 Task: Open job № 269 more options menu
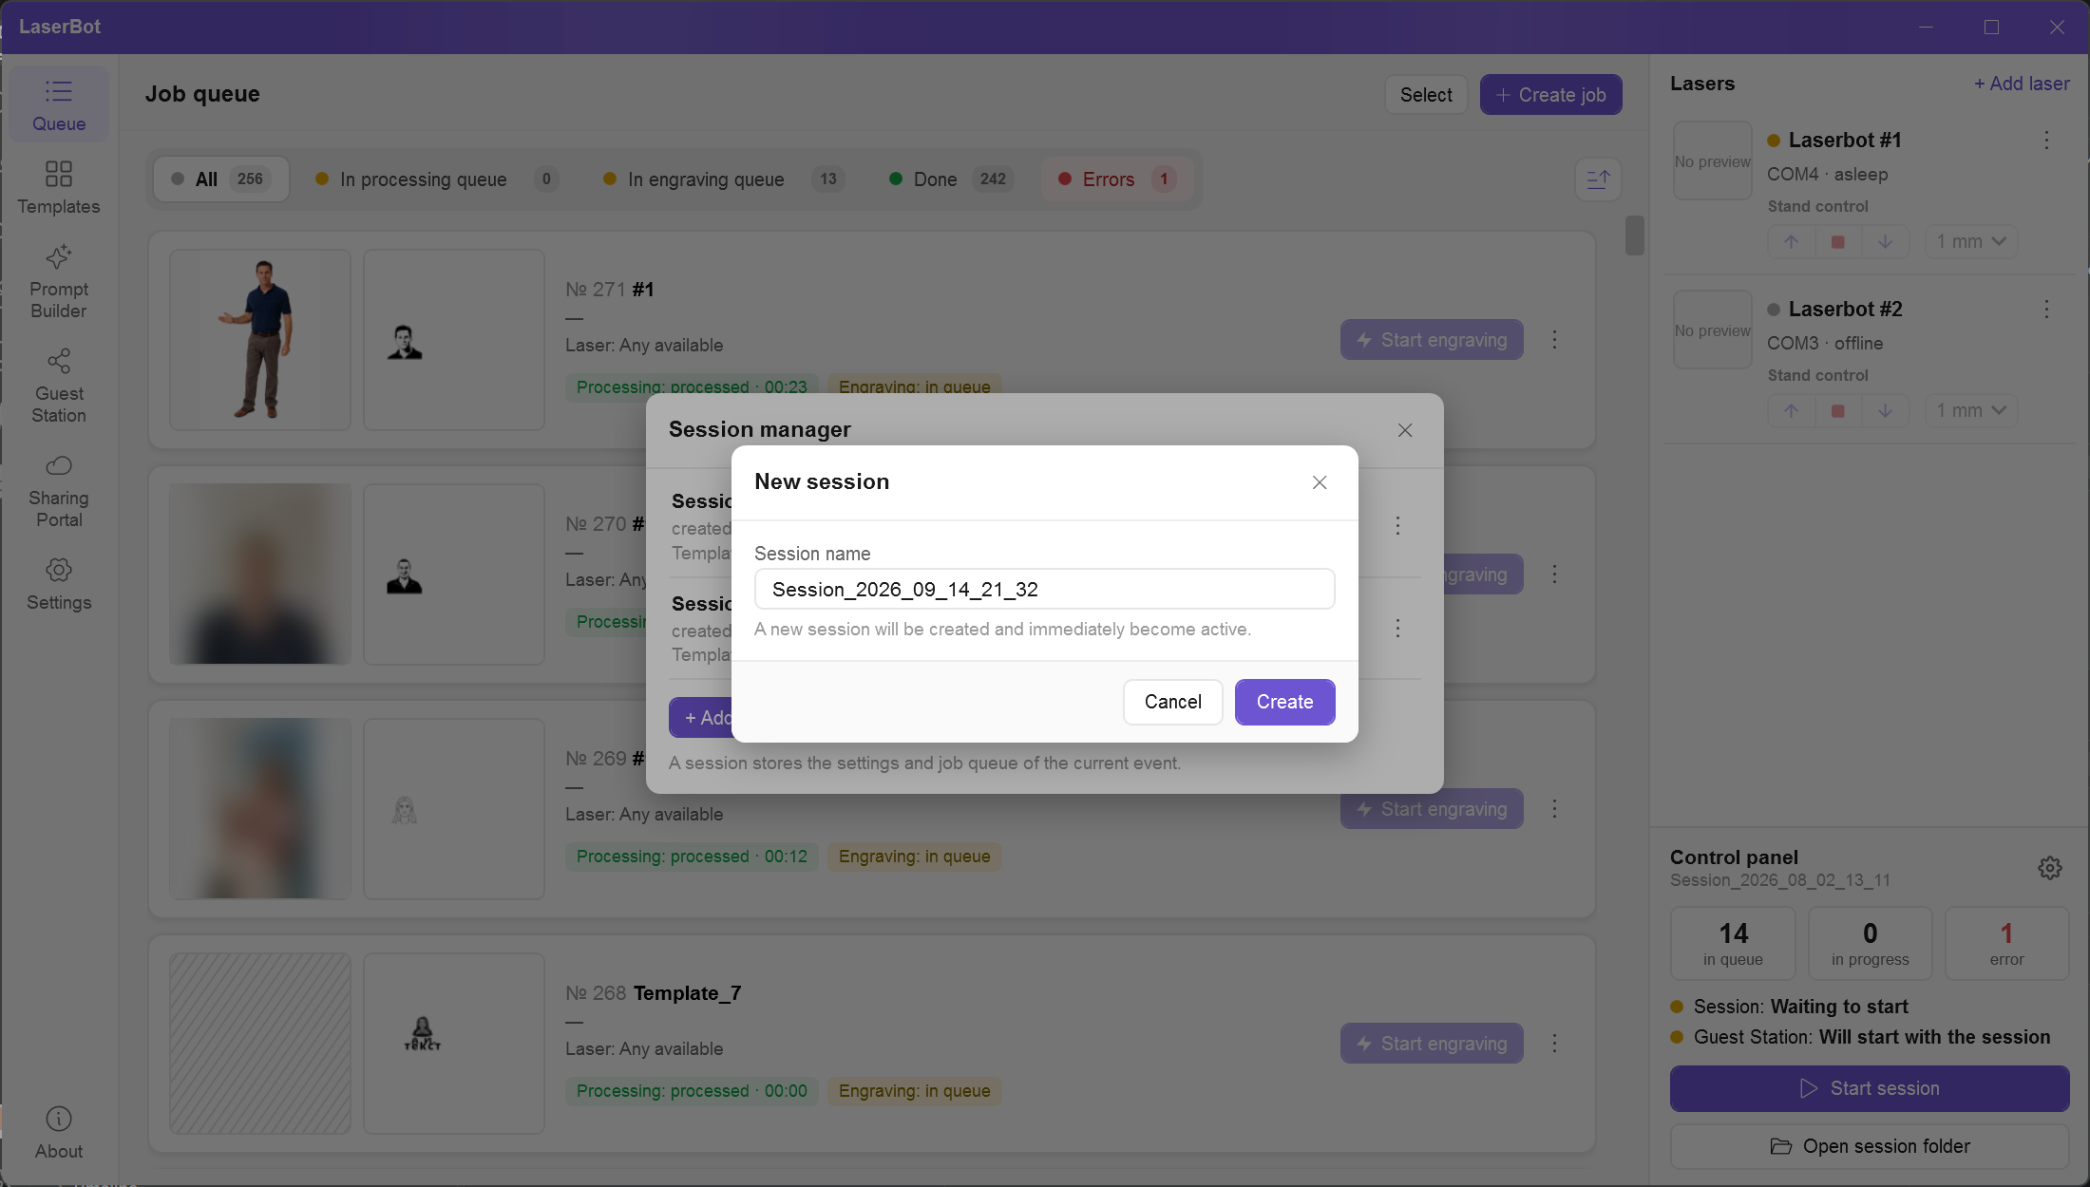click(1555, 809)
